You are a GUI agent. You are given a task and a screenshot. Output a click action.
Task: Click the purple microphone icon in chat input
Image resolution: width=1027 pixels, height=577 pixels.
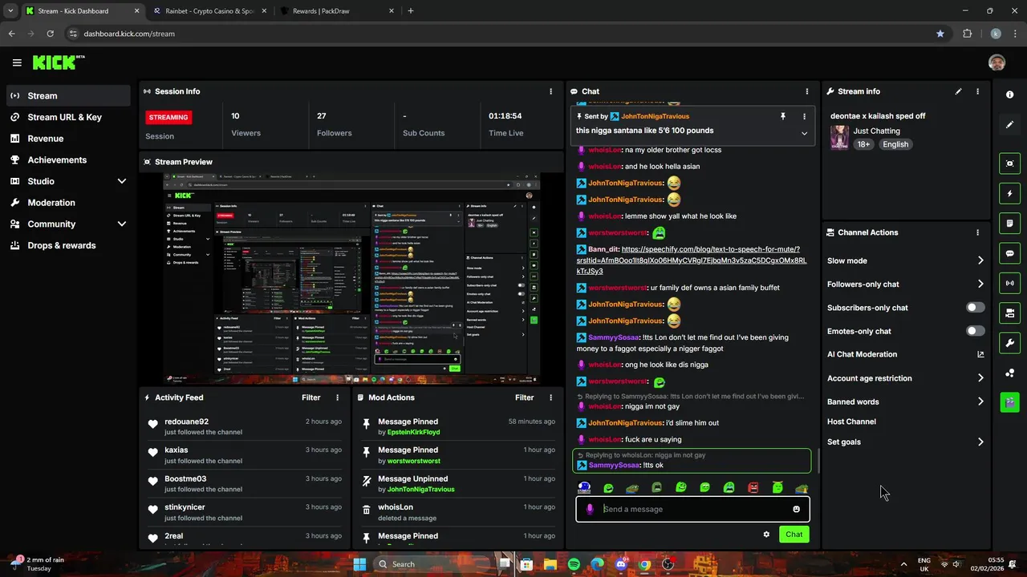590,509
